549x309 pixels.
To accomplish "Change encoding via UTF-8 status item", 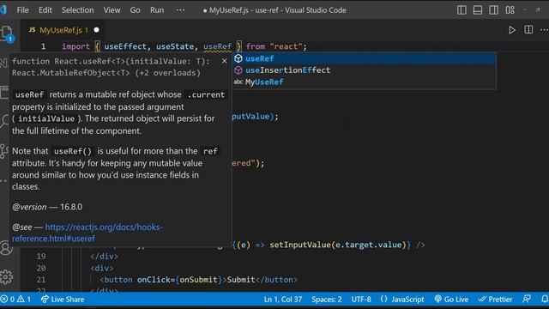I will [361, 300].
